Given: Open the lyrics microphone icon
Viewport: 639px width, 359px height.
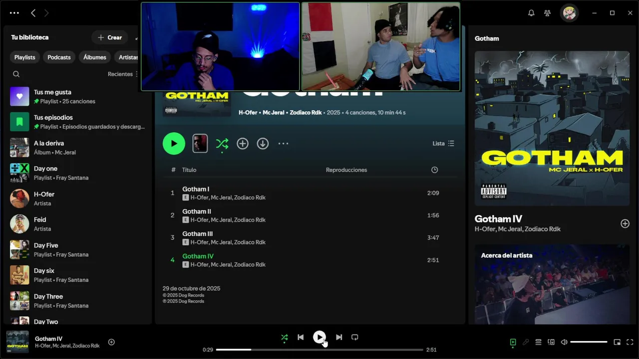Looking at the screenshot, I should (526, 342).
